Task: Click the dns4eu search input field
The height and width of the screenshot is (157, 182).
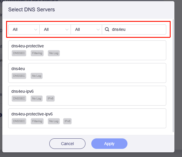Action: point(137,29)
